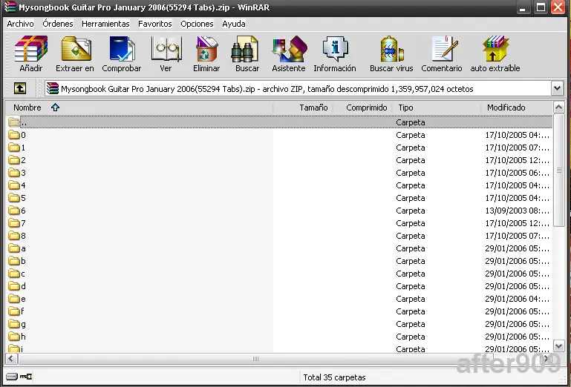The height and width of the screenshot is (387, 571).
Task: Open the Ver viewer icon
Action: click(x=166, y=48)
